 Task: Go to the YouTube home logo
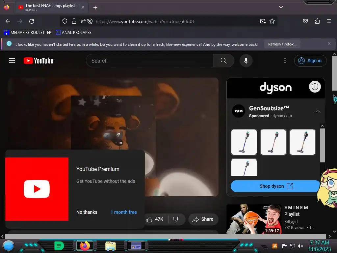(x=39, y=61)
